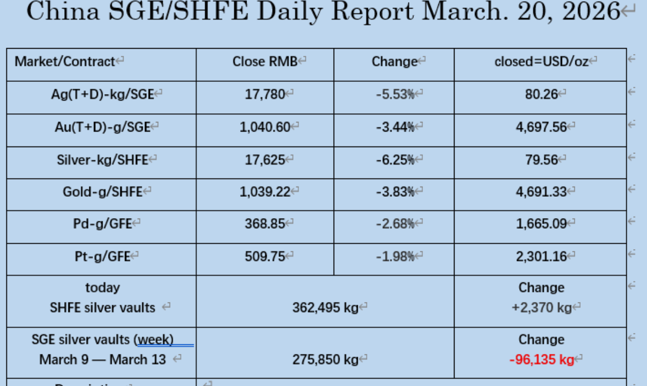647x386 pixels.
Task: Click the +2,370 kg change value
Action: (541, 308)
